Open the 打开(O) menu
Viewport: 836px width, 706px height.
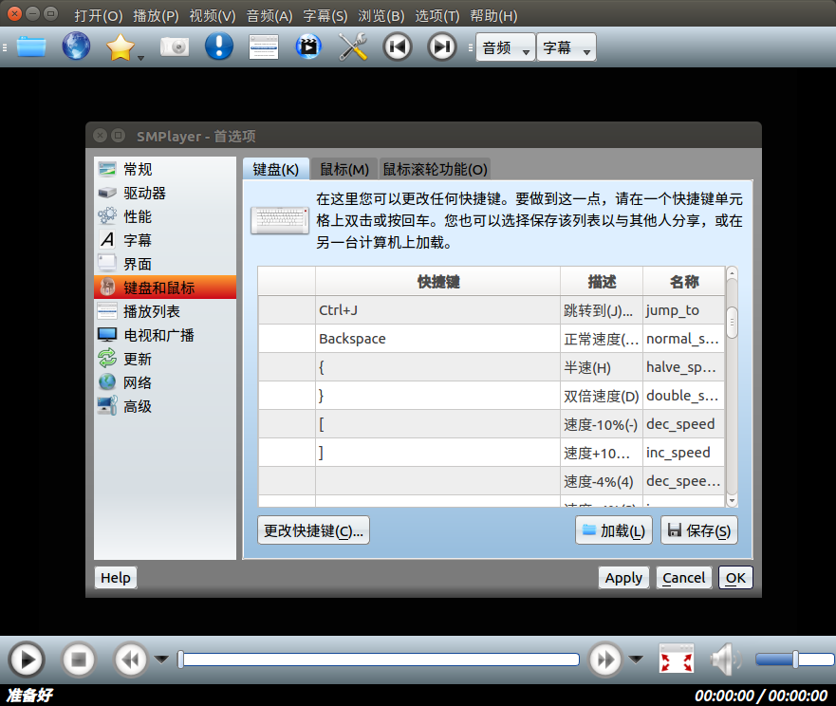[x=99, y=15]
